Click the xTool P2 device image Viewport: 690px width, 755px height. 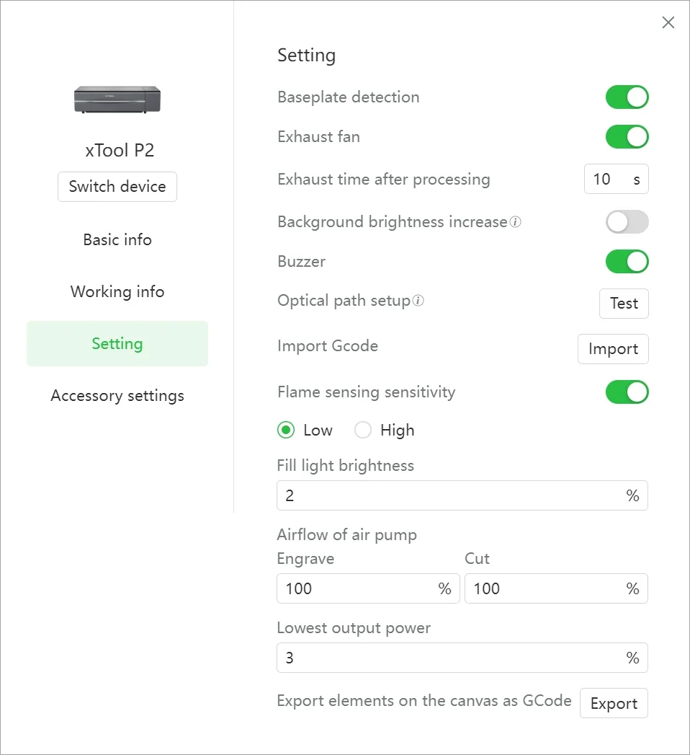[x=117, y=100]
